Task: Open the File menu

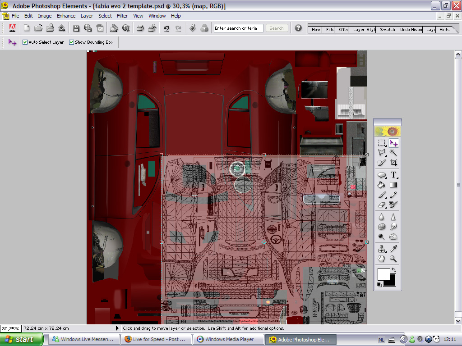Action: (x=15, y=16)
